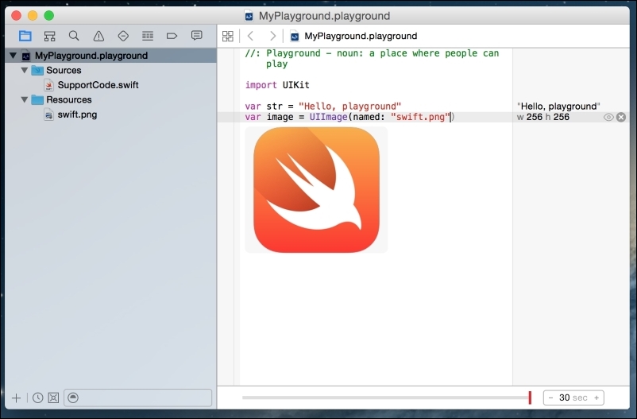Open the Project navigator folder icon
The width and height of the screenshot is (637, 419).
(x=25, y=36)
